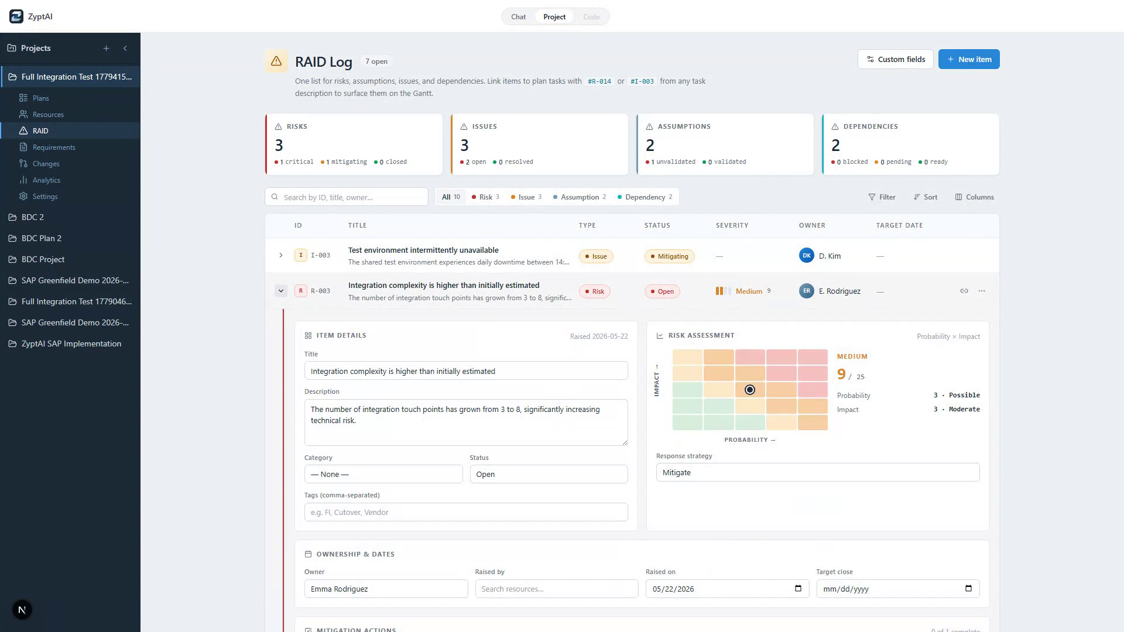Select top-right red cell in risk matrix
1124x632 pixels.
point(813,357)
